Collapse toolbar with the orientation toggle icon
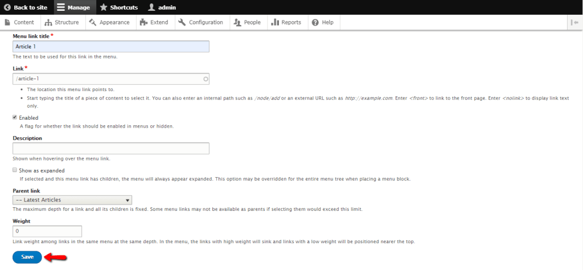 point(575,23)
